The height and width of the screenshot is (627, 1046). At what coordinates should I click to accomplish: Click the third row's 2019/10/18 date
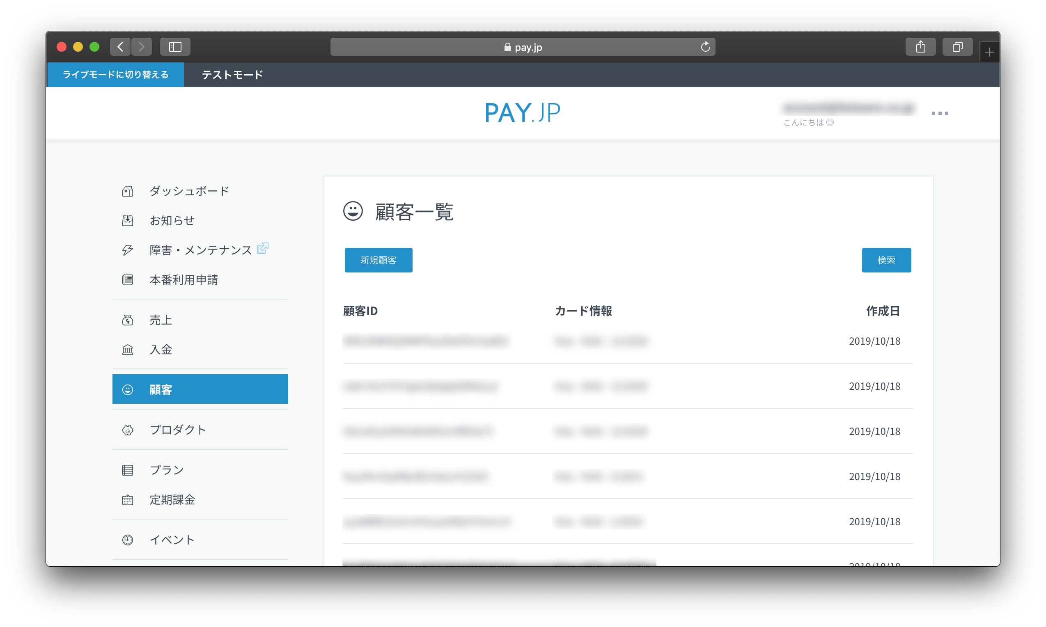click(x=874, y=431)
